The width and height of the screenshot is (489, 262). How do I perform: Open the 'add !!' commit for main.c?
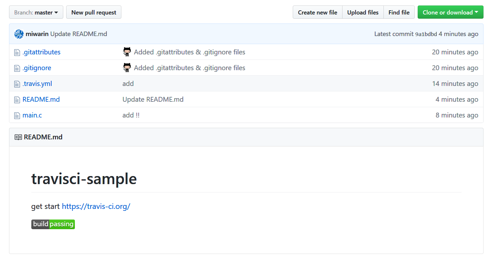point(131,115)
